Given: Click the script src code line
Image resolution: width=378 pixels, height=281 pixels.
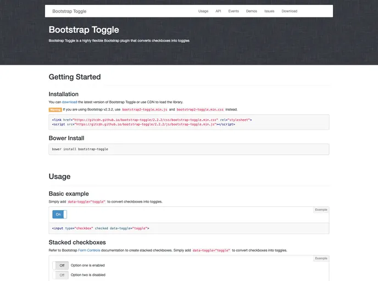Looking at the screenshot, I should [x=143, y=125].
